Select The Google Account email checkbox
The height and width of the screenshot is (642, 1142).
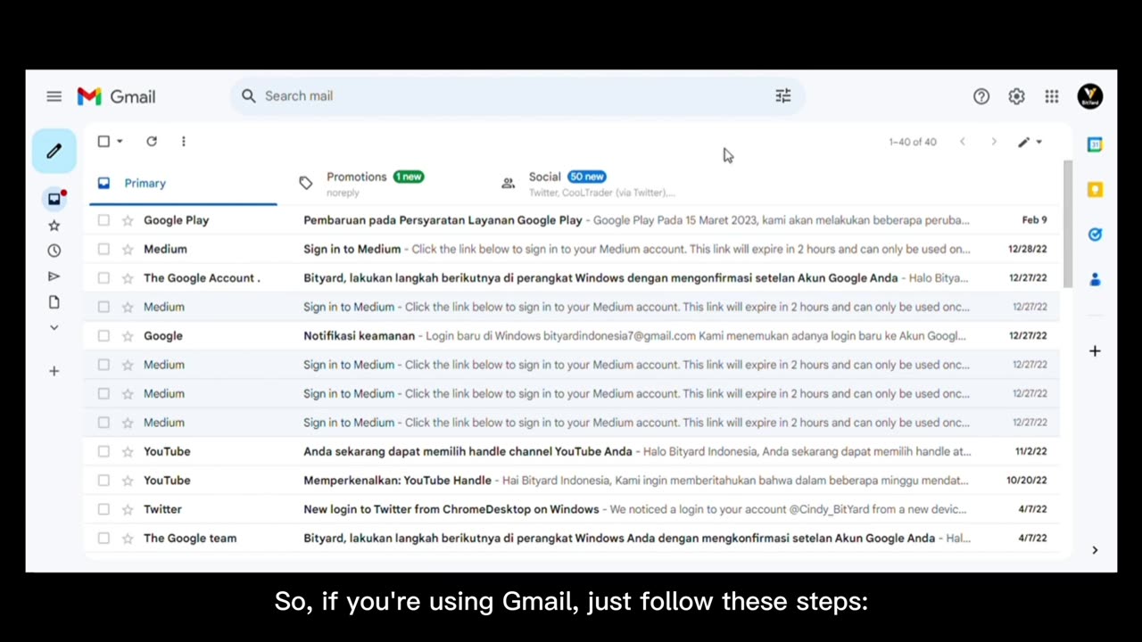pyautogui.click(x=103, y=278)
